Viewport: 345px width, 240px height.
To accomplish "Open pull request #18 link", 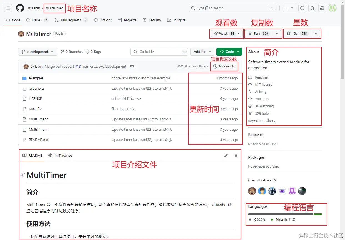I will tap(78, 66).
